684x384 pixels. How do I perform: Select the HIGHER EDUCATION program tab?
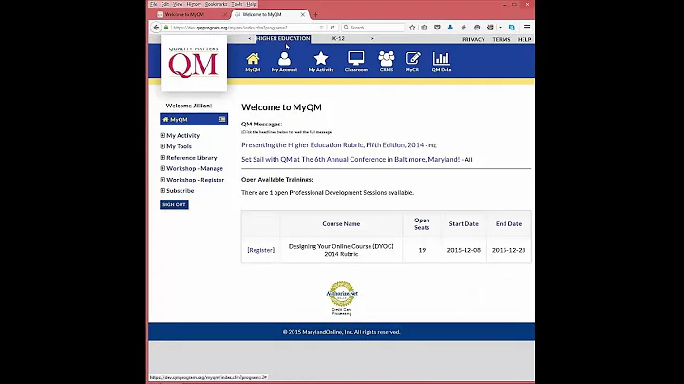coord(283,38)
